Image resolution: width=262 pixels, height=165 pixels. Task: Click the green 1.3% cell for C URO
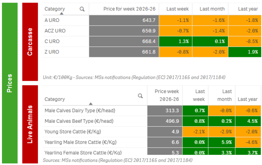(x=176, y=42)
